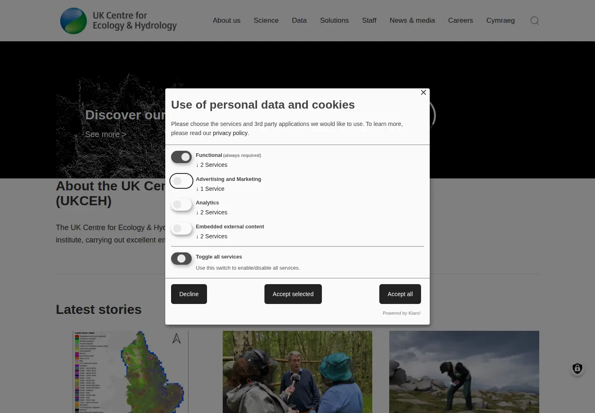Click Accept selected button

(x=293, y=294)
